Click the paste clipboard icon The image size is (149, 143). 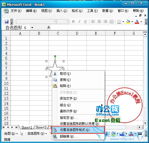[55, 86]
